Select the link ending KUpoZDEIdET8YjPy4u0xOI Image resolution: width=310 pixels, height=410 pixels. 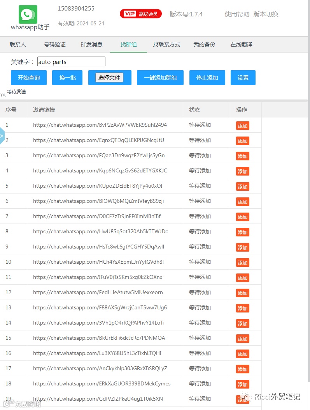(x=98, y=186)
